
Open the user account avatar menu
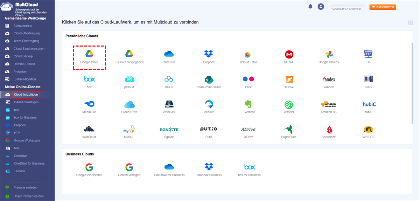[321, 7]
